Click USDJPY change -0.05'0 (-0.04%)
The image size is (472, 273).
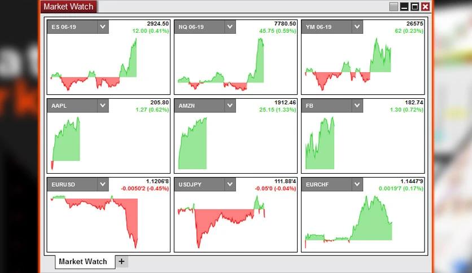click(x=276, y=188)
